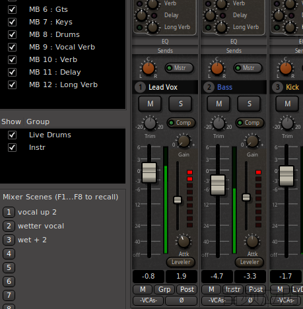Click Lead Vox Long Verb send knob
The width and height of the screenshot is (303, 309).
(152, 28)
